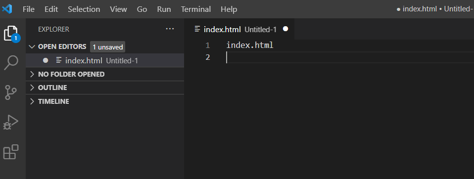Click the unsaved dot on index.html tab
Screen dimensions: 474x179
click(285, 29)
